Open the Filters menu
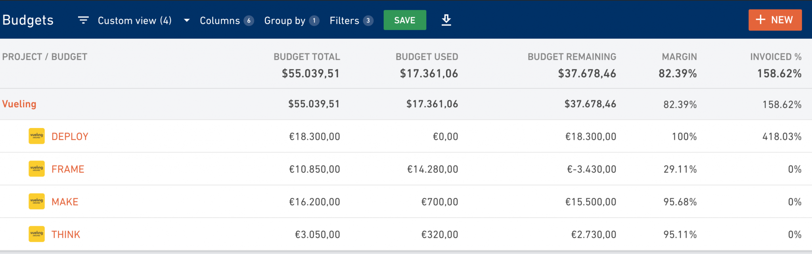Image resolution: width=812 pixels, height=254 pixels. [x=351, y=21]
